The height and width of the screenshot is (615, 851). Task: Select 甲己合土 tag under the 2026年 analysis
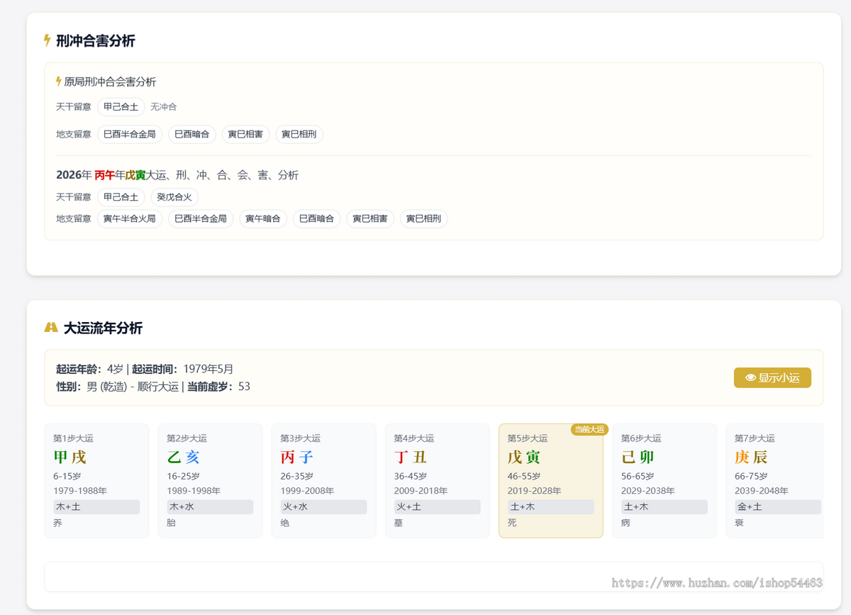121,197
